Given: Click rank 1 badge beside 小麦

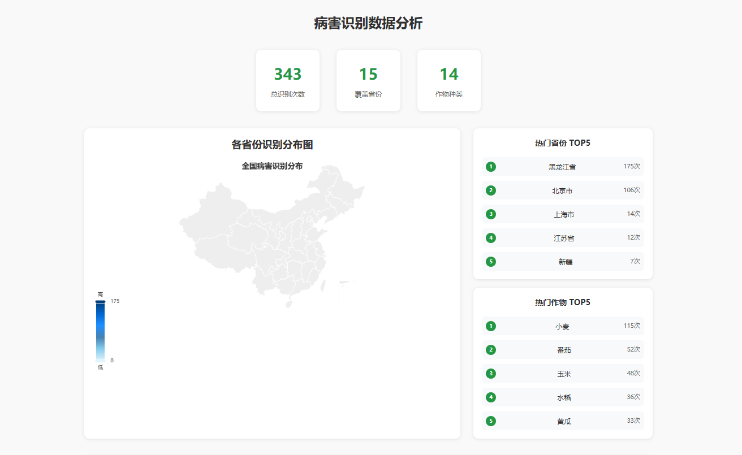Looking at the screenshot, I should coord(491,326).
